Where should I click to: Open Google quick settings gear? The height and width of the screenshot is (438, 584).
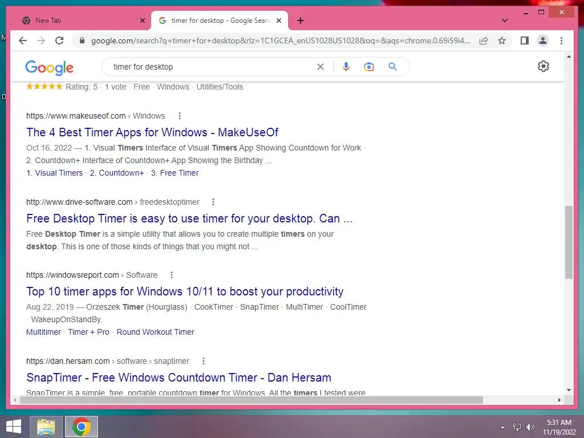[544, 66]
